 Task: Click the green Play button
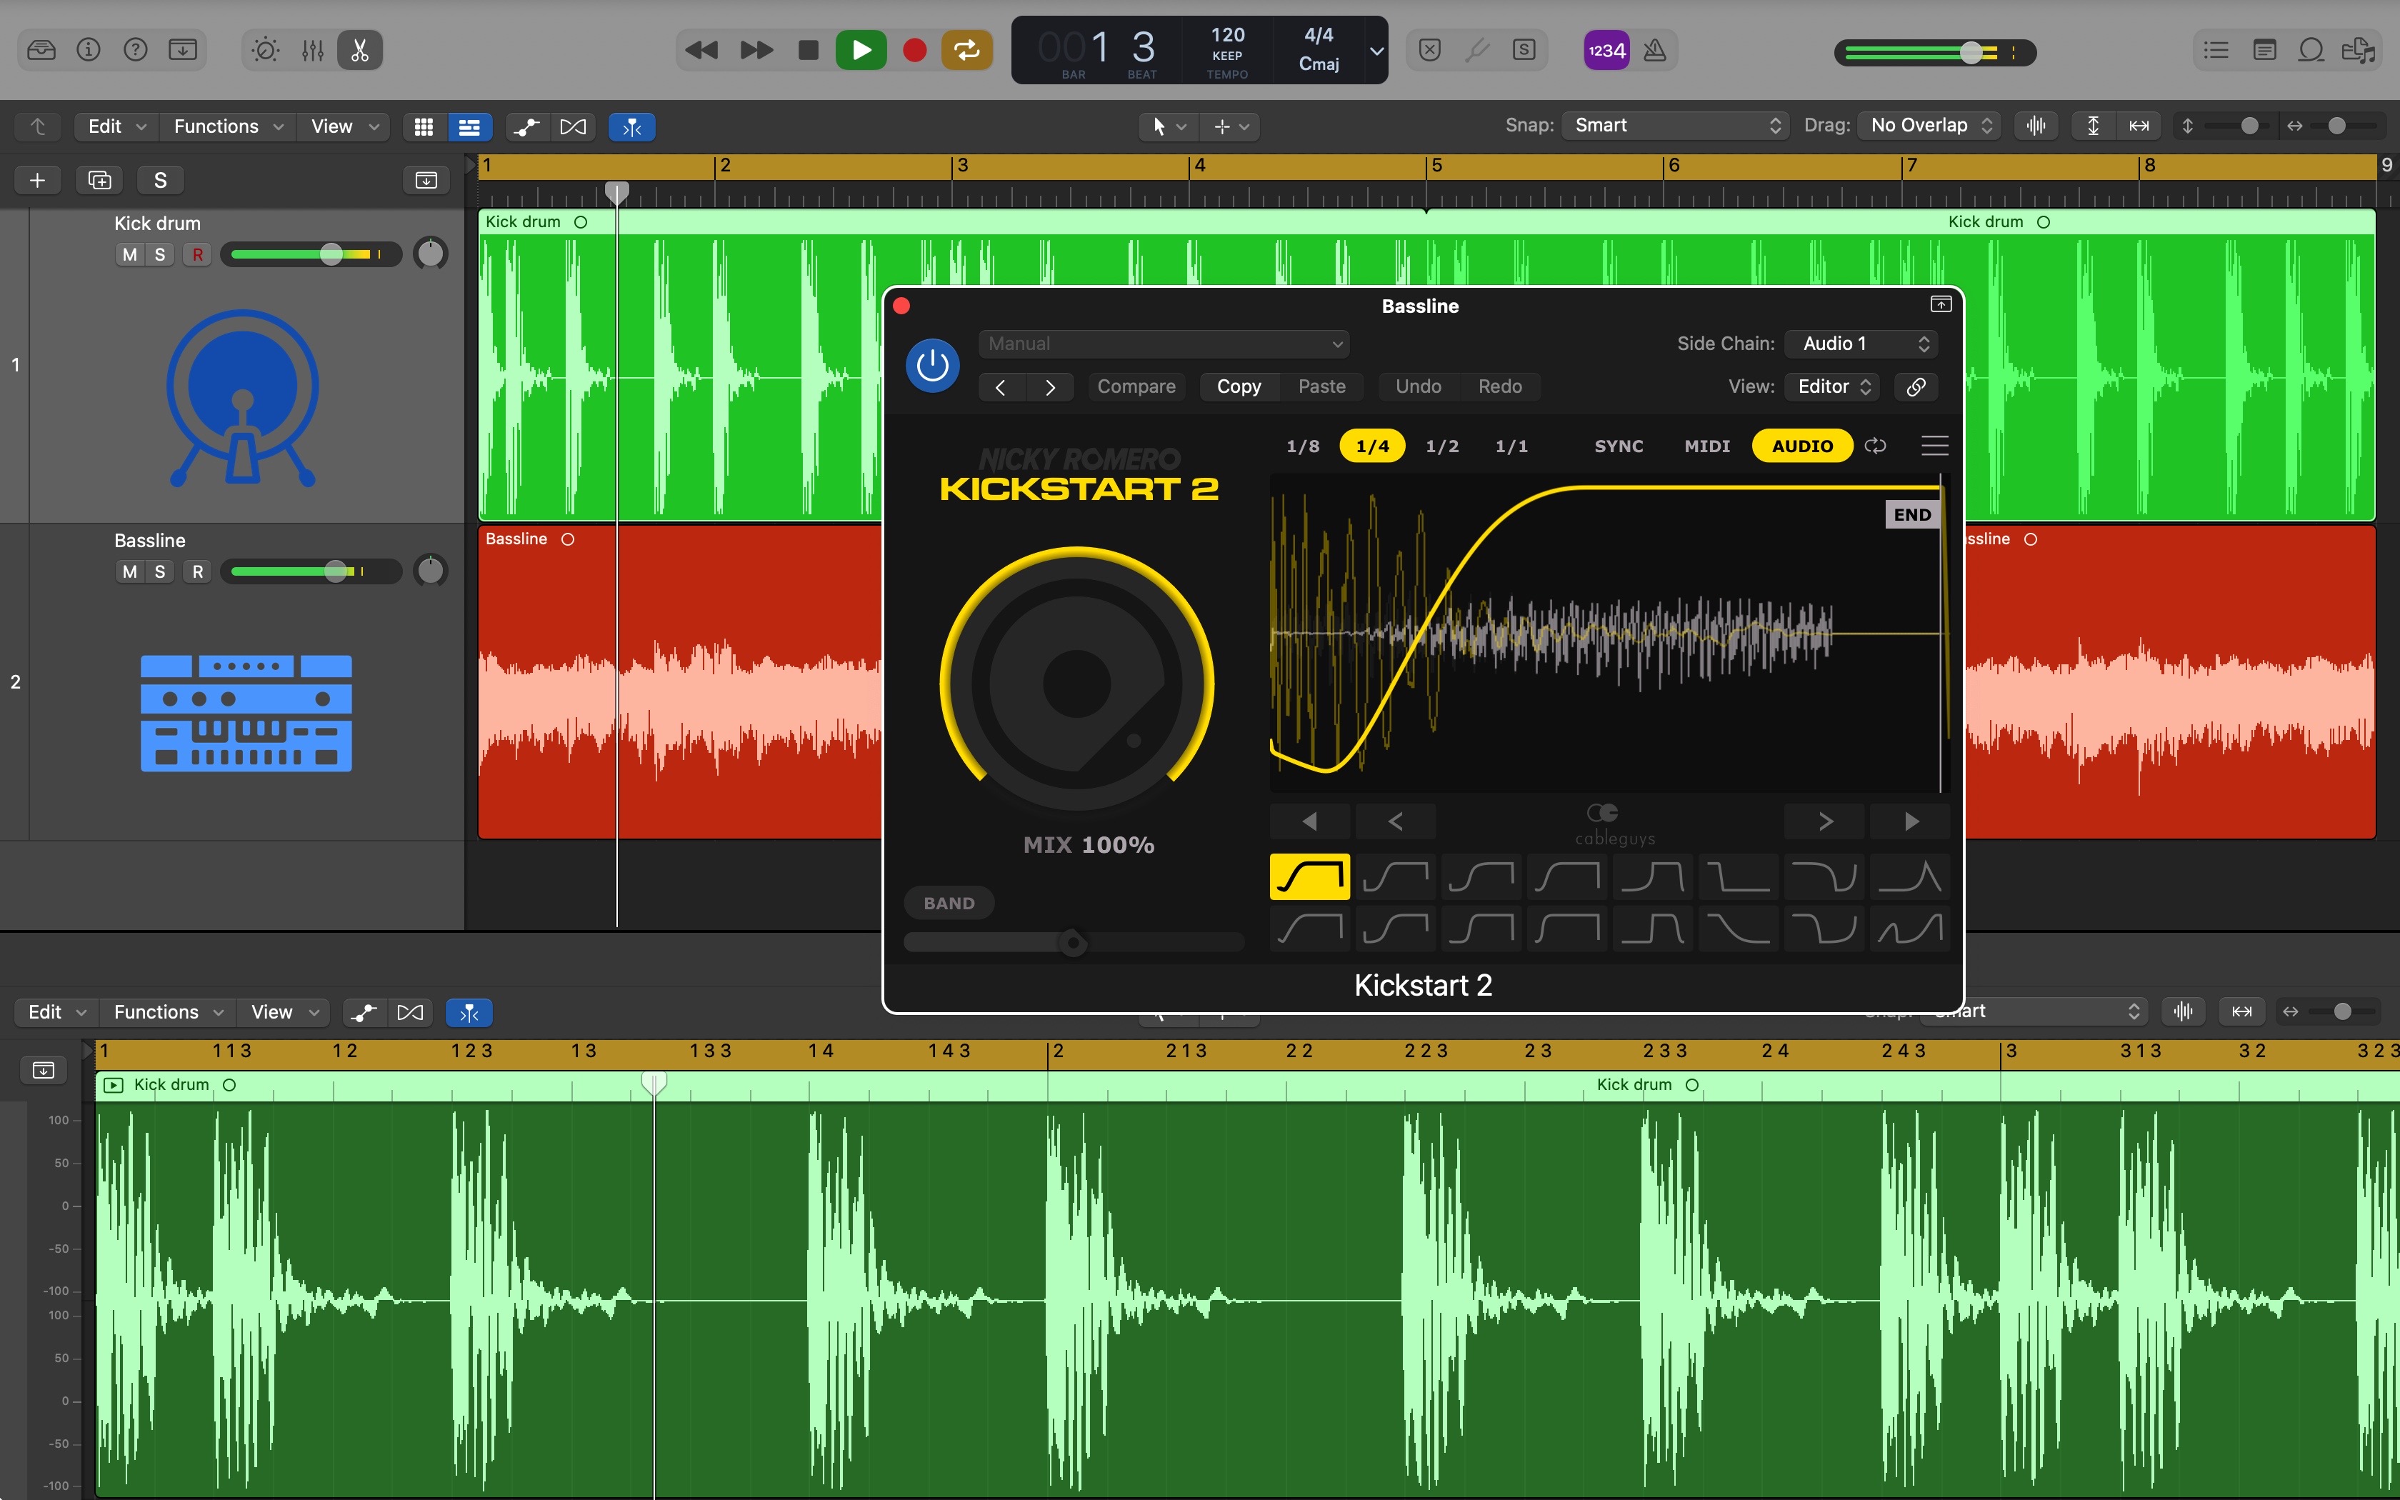coord(861,49)
